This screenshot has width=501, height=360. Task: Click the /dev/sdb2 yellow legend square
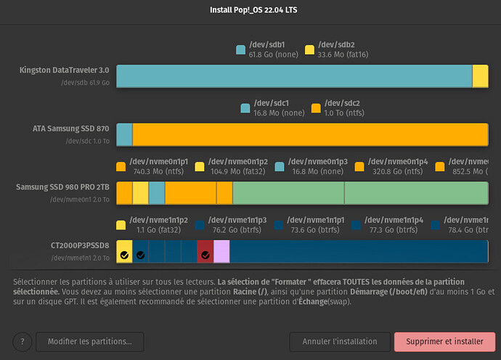point(310,50)
